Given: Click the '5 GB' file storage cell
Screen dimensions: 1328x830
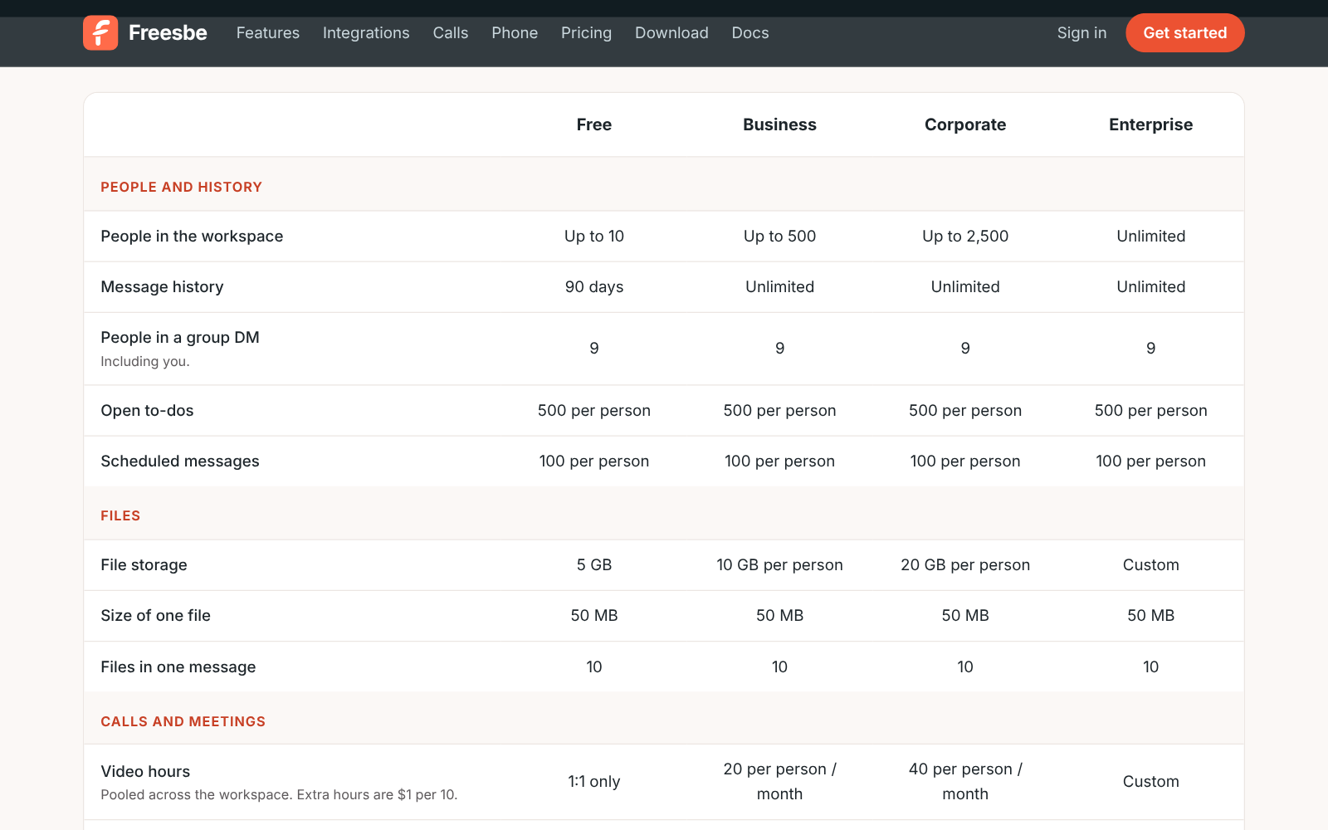Looking at the screenshot, I should [x=594, y=565].
